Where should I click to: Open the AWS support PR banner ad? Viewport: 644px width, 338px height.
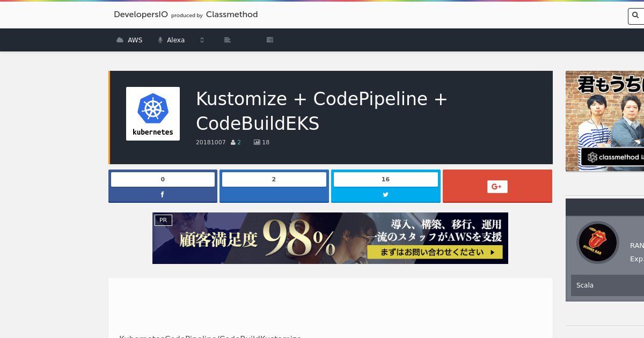point(330,238)
